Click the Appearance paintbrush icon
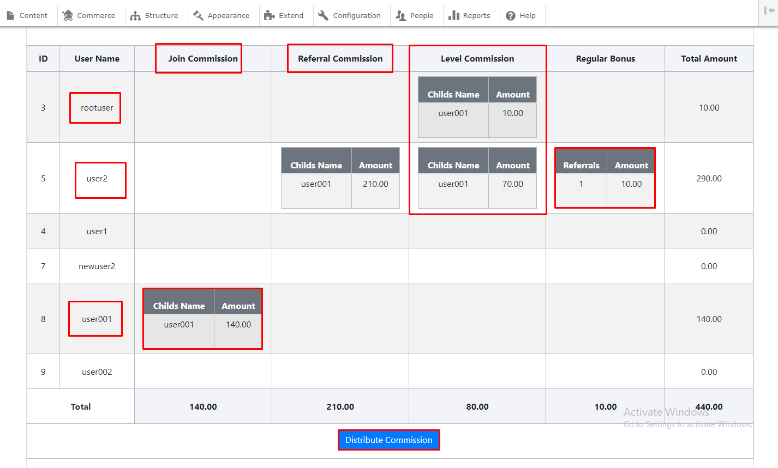778x468 pixels. point(198,15)
